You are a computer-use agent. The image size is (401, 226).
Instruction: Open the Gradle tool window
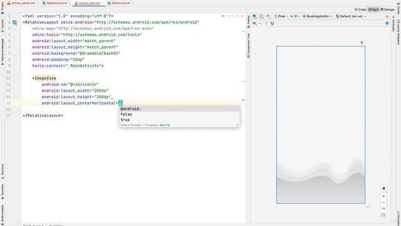398,8
